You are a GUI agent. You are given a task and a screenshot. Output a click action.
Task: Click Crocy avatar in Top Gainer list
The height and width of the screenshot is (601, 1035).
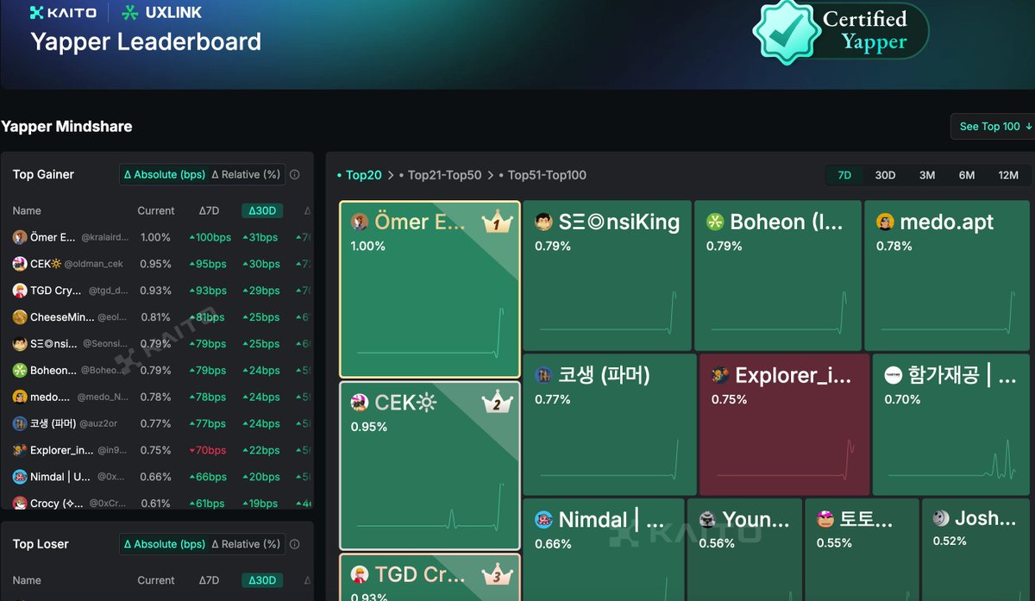20,503
